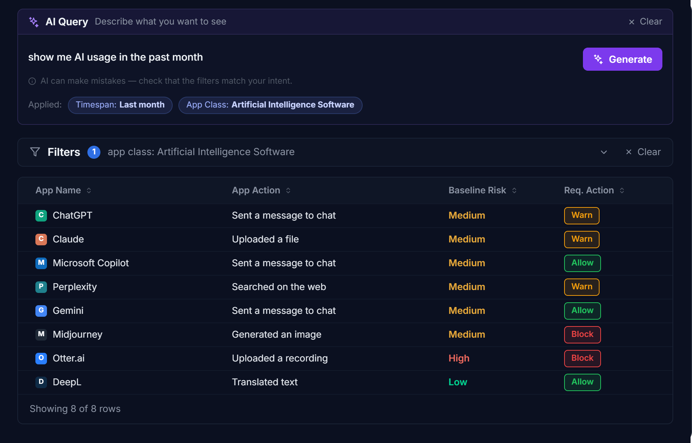Image resolution: width=692 pixels, height=443 pixels.
Task: Click 'Uploaded a recording' cell
Action: tap(280, 358)
